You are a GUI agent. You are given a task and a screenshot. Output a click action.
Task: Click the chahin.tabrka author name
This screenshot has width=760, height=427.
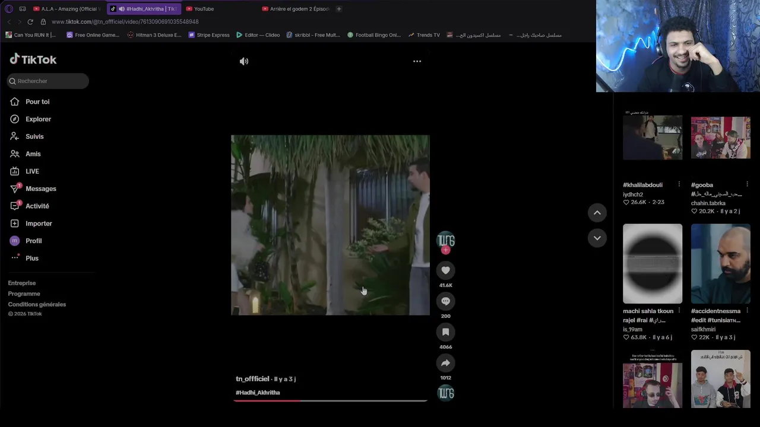coord(708,203)
